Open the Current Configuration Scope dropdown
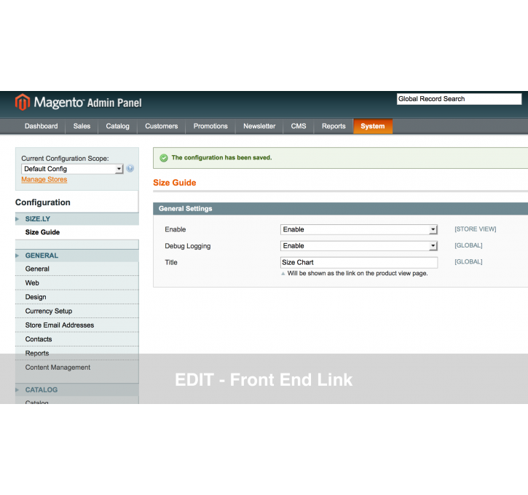The height and width of the screenshot is (495, 528). [x=72, y=169]
